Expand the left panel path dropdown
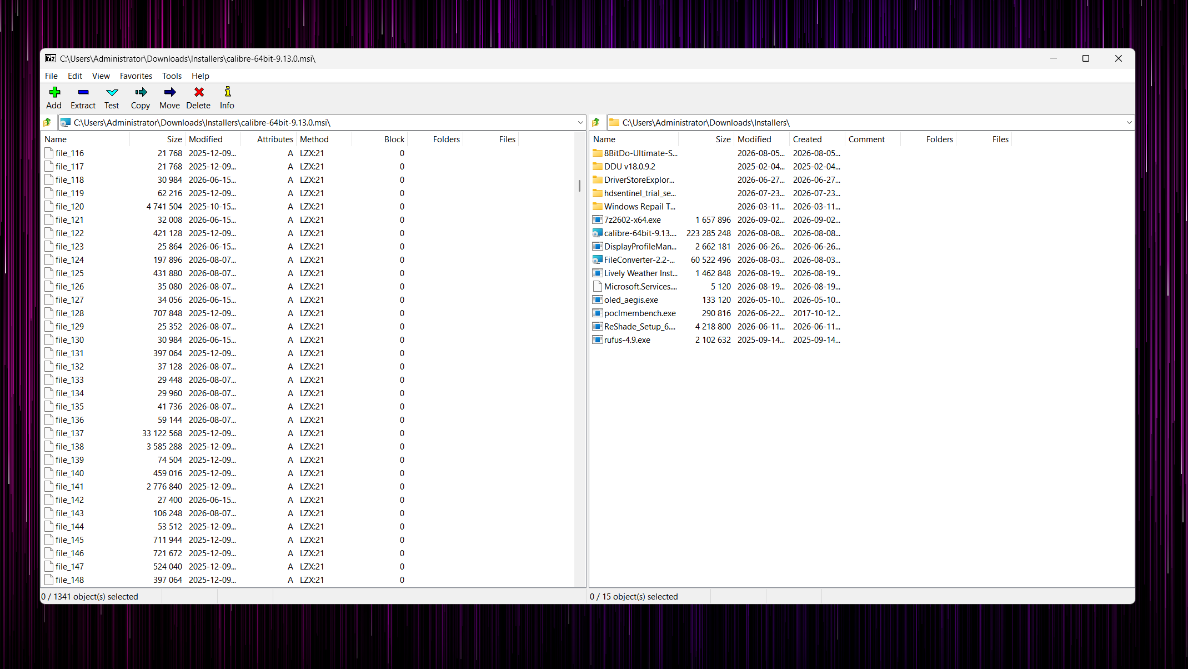The height and width of the screenshot is (669, 1188). pos(580,122)
